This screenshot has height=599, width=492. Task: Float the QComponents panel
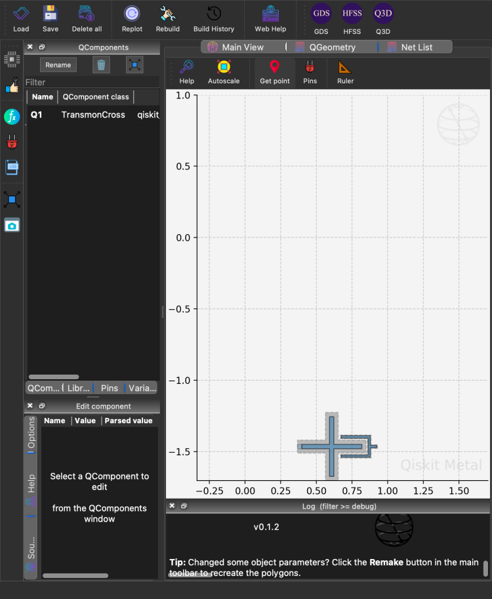(42, 47)
